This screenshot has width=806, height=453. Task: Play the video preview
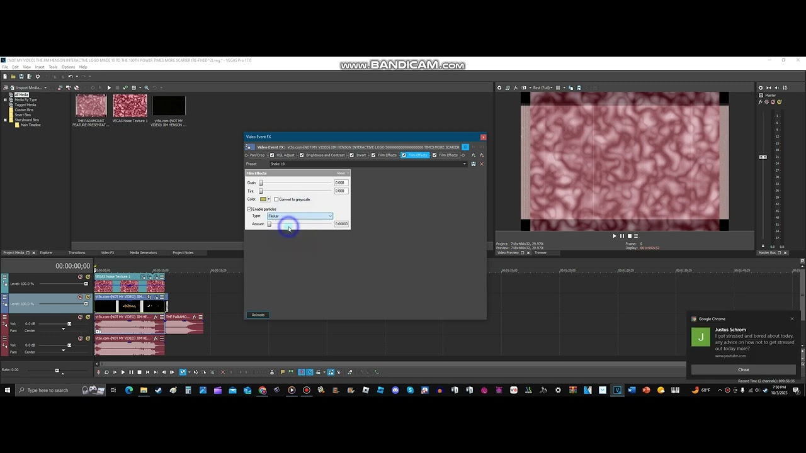click(x=615, y=236)
